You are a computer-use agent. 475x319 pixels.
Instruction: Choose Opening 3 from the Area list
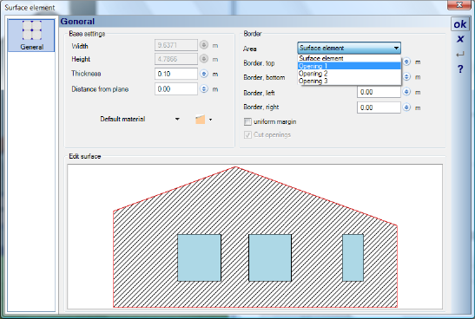(349, 81)
